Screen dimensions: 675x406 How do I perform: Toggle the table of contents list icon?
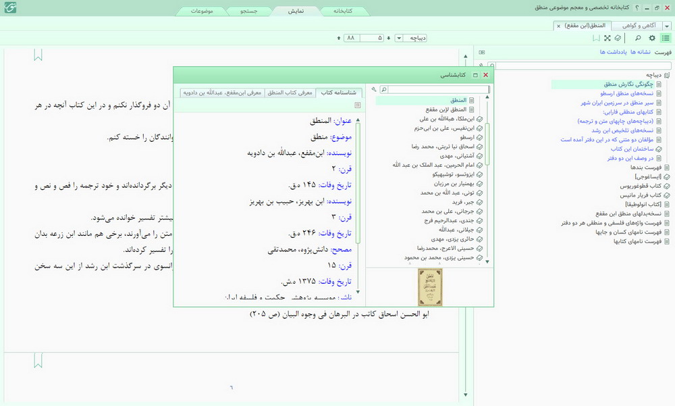[x=666, y=38]
